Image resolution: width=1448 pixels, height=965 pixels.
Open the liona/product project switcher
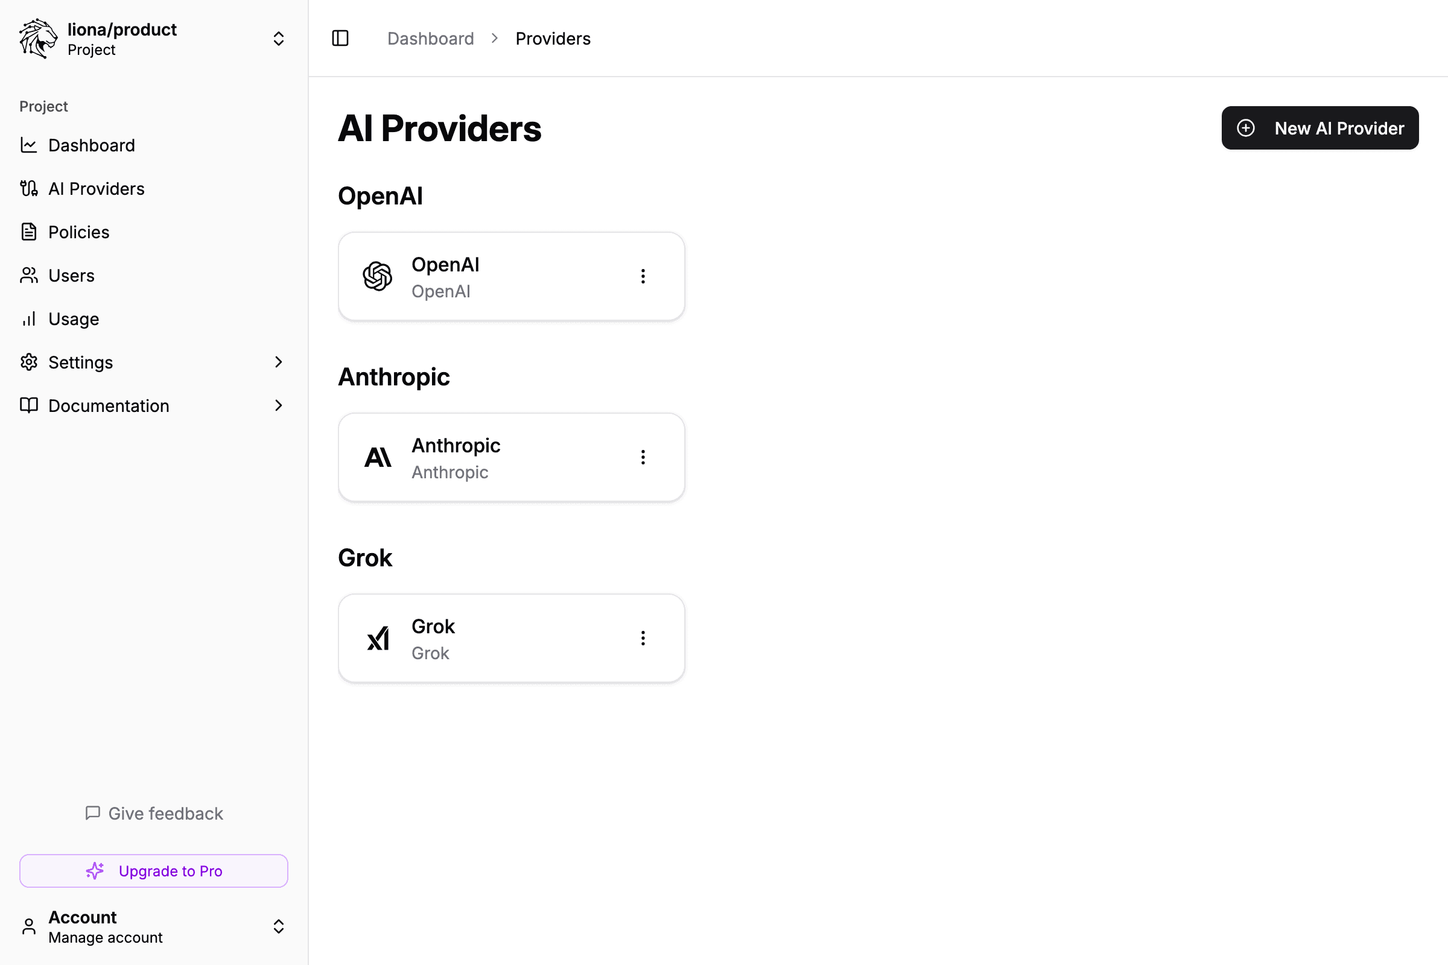[x=154, y=39]
